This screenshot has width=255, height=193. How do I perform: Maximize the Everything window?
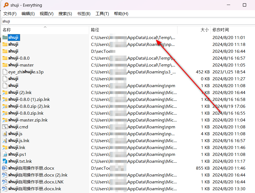point(244,5)
